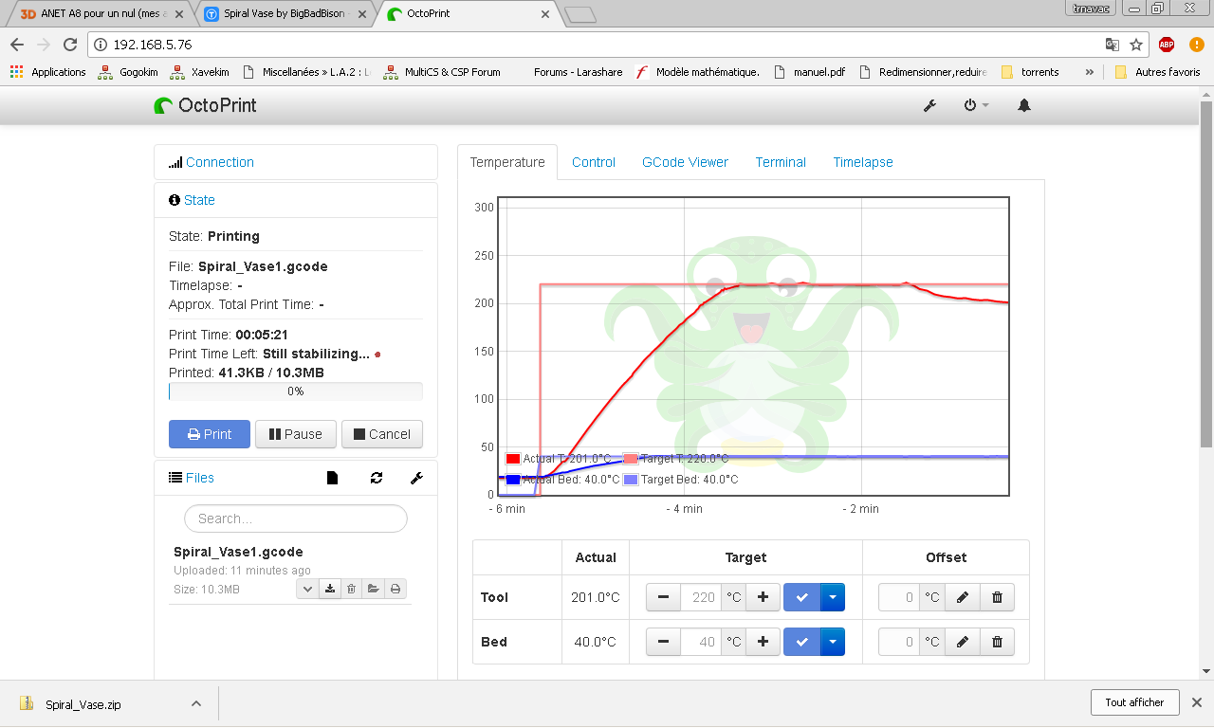
Task: Open the Terminal tab
Action: pyautogui.click(x=781, y=162)
